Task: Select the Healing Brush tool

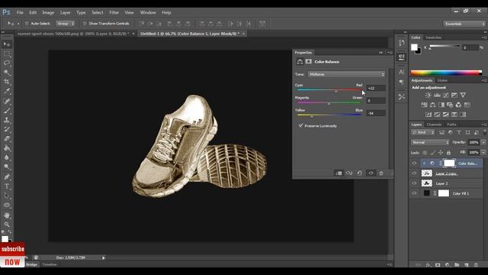Action: (x=7, y=102)
